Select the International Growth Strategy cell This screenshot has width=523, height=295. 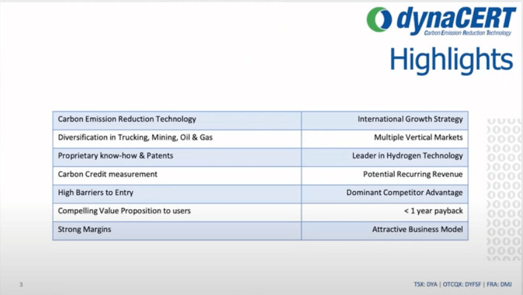(x=410, y=119)
